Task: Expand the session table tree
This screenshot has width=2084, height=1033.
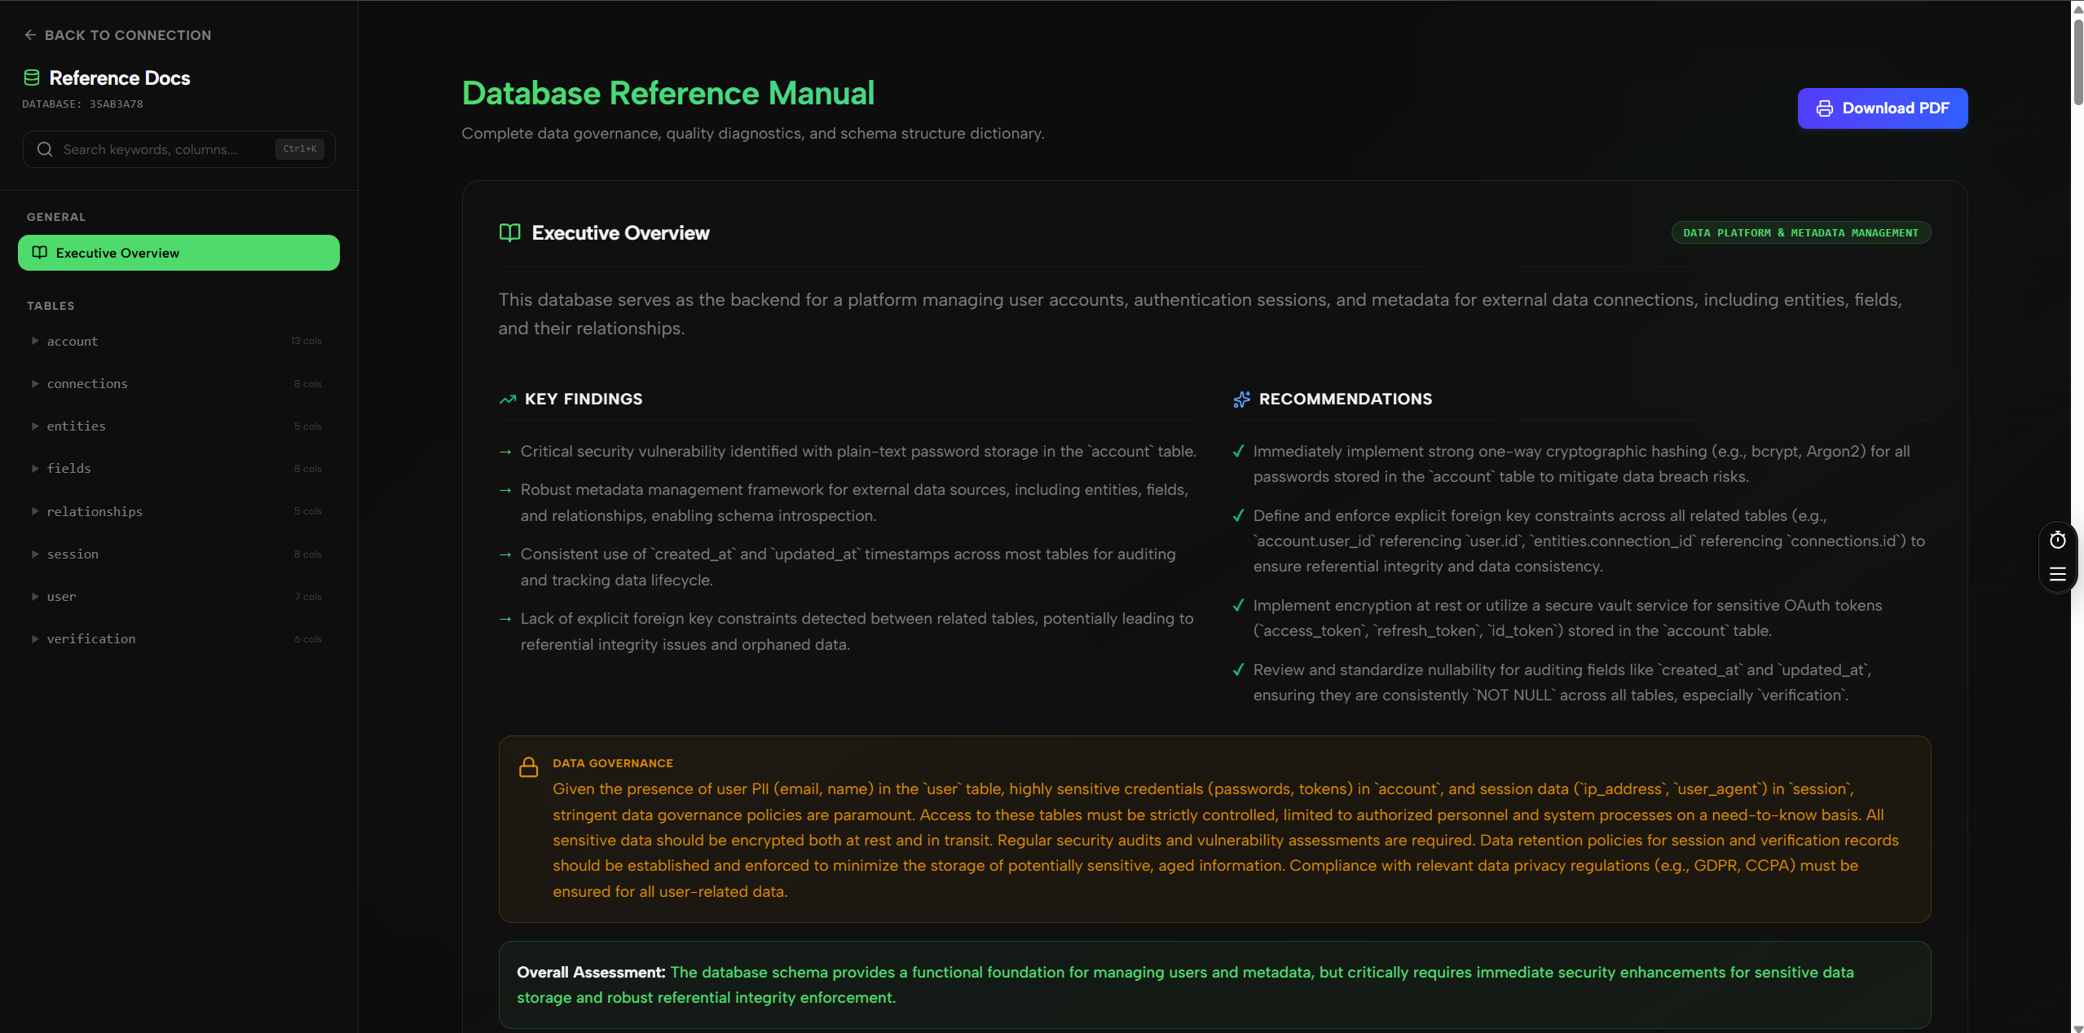Action: (x=35, y=554)
